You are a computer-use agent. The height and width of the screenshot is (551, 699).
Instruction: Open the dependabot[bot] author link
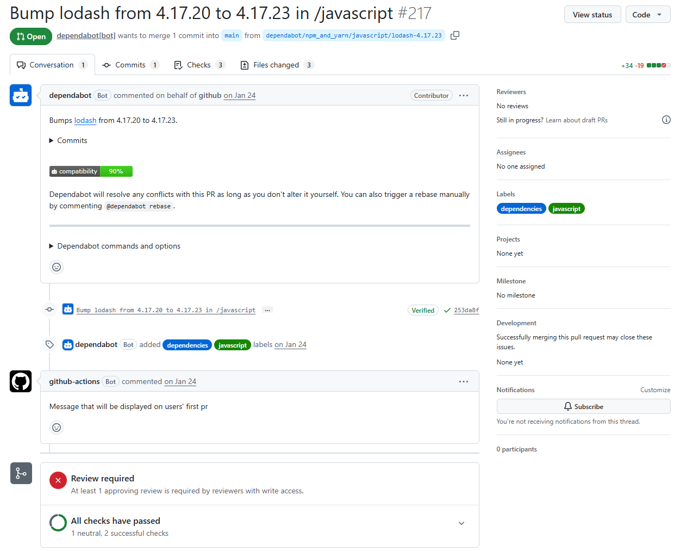(x=86, y=35)
